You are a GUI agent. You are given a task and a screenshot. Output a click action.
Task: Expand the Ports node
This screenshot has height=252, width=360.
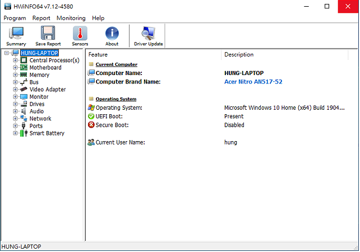click(x=15, y=126)
